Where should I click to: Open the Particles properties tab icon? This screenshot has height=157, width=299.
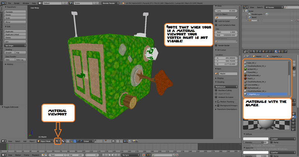click(x=282, y=51)
